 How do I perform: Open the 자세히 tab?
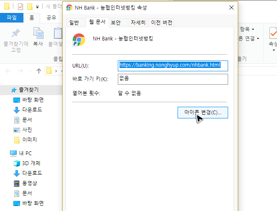138,23
